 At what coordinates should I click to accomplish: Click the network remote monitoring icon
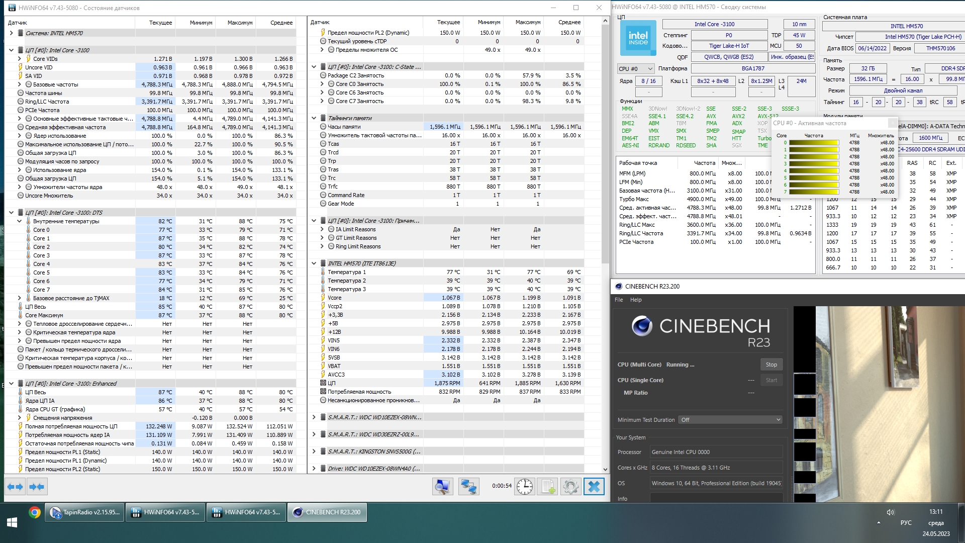468,487
